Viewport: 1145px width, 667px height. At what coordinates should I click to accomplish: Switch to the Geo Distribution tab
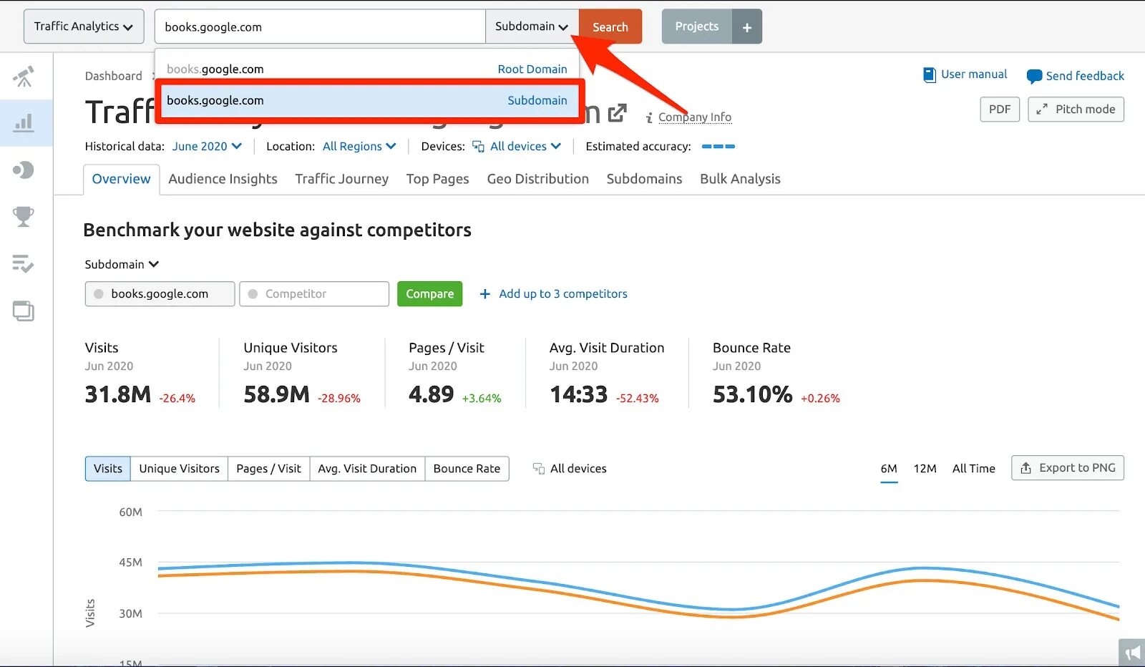coord(537,179)
